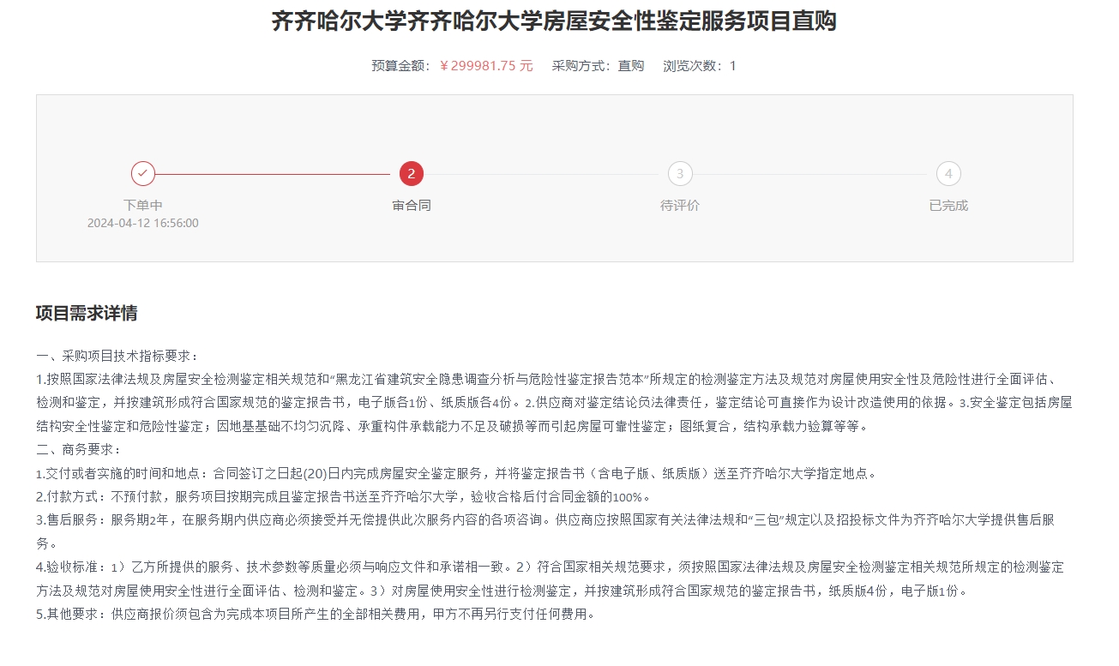Viewport: 1119px width, 666px height.
Task: Click the 审合同 step label
Action: [412, 206]
